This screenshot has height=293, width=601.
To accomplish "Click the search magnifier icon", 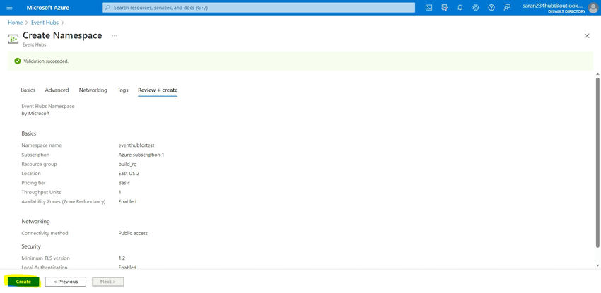I will point(107,8).
